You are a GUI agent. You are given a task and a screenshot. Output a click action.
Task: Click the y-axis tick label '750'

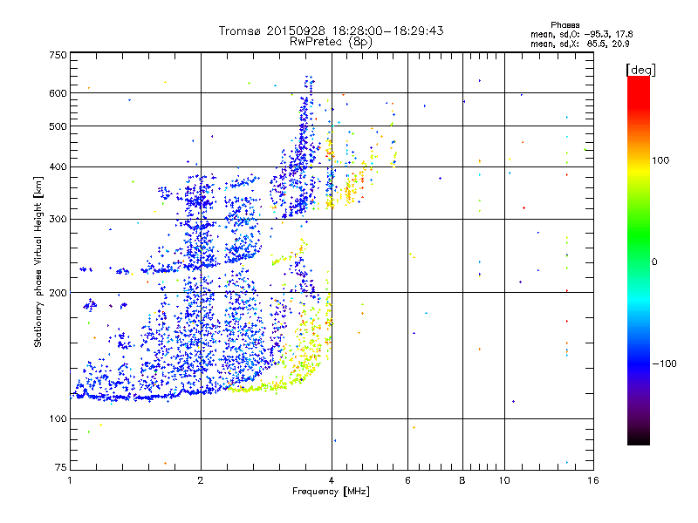point(58,55)
